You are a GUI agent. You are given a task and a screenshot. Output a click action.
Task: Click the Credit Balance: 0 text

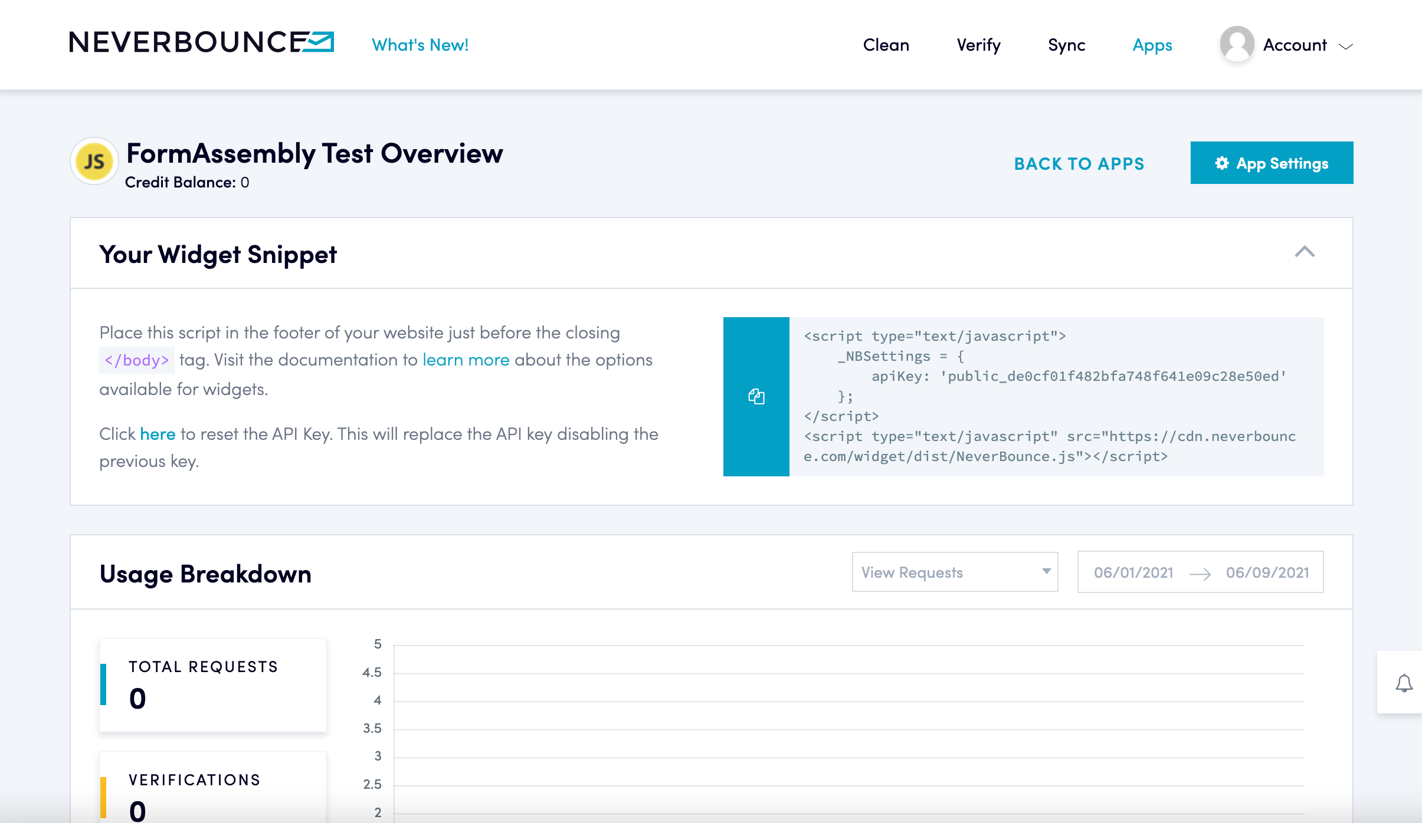[x=187, y=183]
